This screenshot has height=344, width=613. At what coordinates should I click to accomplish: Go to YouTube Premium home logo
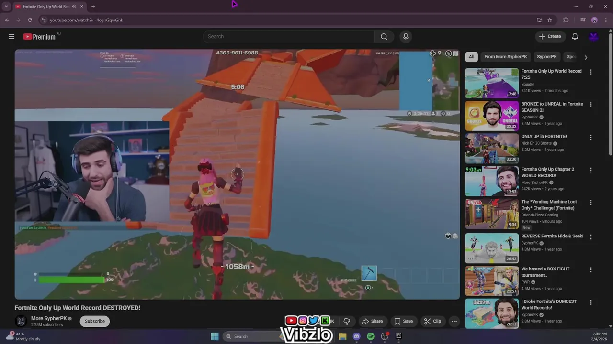(39, 37)
